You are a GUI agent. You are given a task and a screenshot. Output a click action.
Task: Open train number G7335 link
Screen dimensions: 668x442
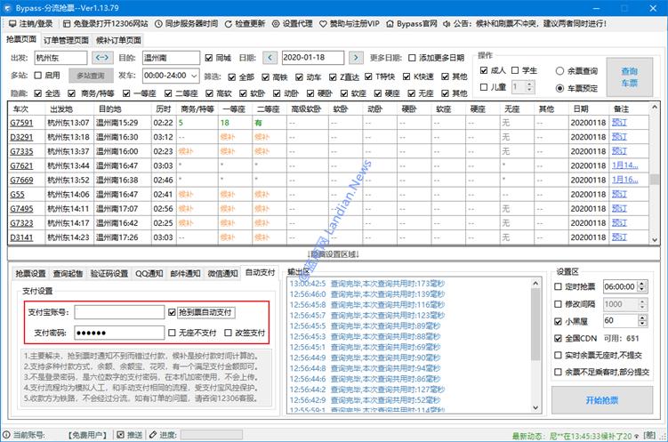click(21, 151)
